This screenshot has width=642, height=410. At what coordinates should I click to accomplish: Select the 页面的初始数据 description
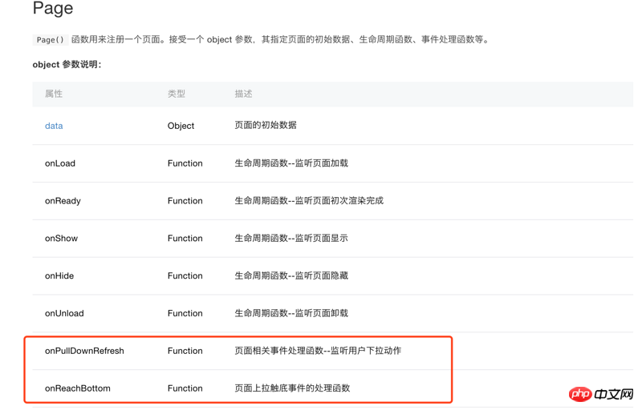coord(266,125)
